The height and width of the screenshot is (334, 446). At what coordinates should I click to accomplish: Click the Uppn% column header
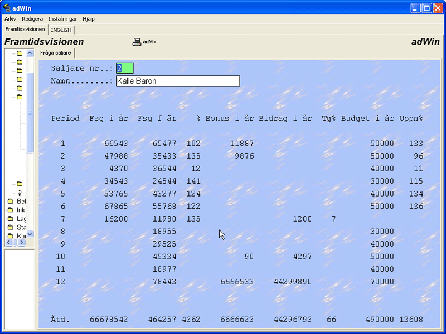pyautogui.click(x=411, y=119)
